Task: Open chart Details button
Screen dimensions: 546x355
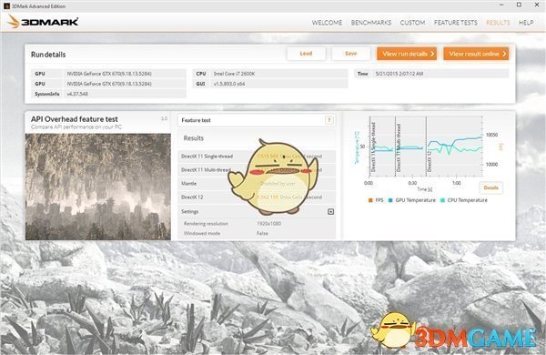Action: point(491,188)
